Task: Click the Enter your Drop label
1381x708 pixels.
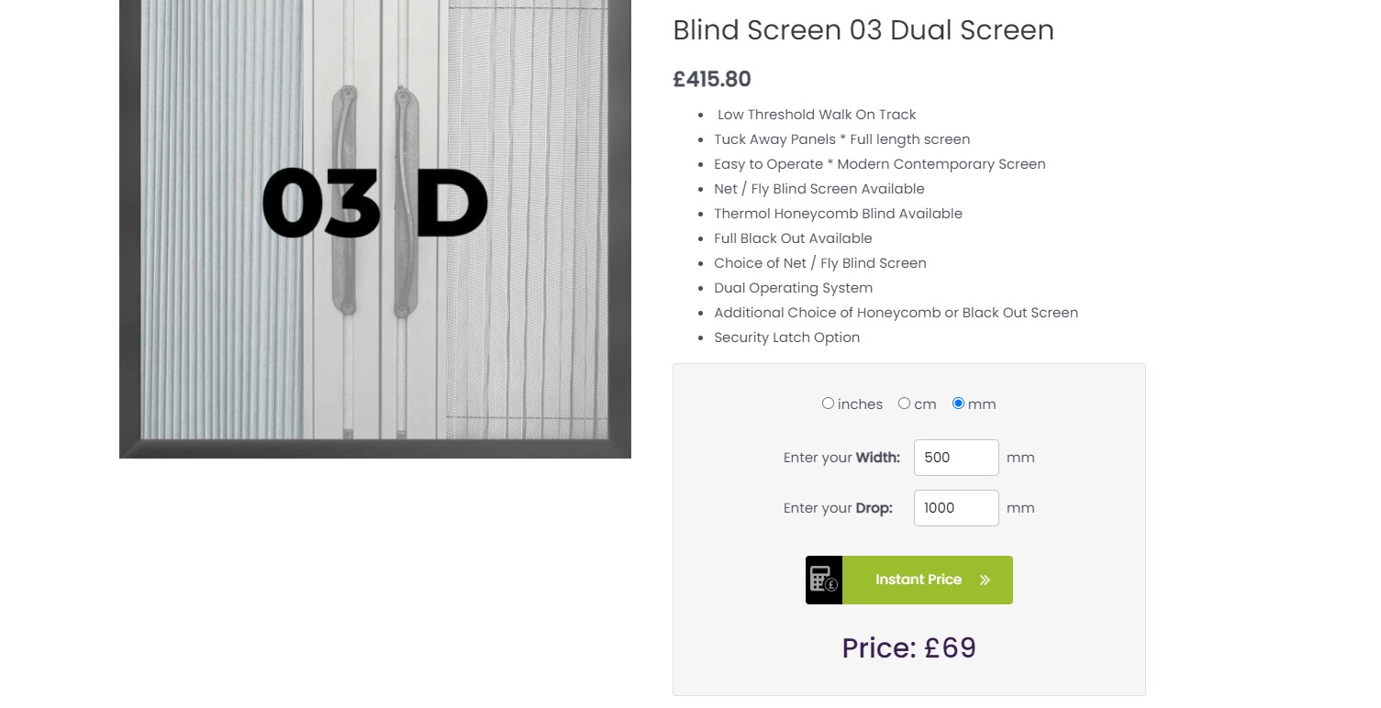Action: (838, 507)
